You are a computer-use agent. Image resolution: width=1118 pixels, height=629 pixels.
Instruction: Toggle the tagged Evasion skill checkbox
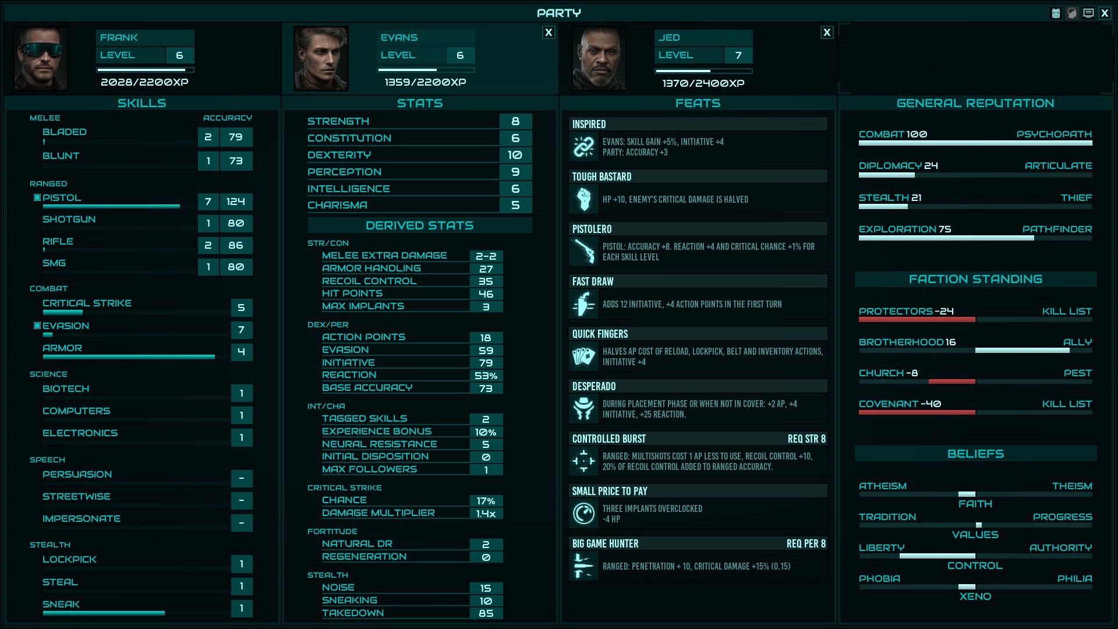(x=37, y=326)
